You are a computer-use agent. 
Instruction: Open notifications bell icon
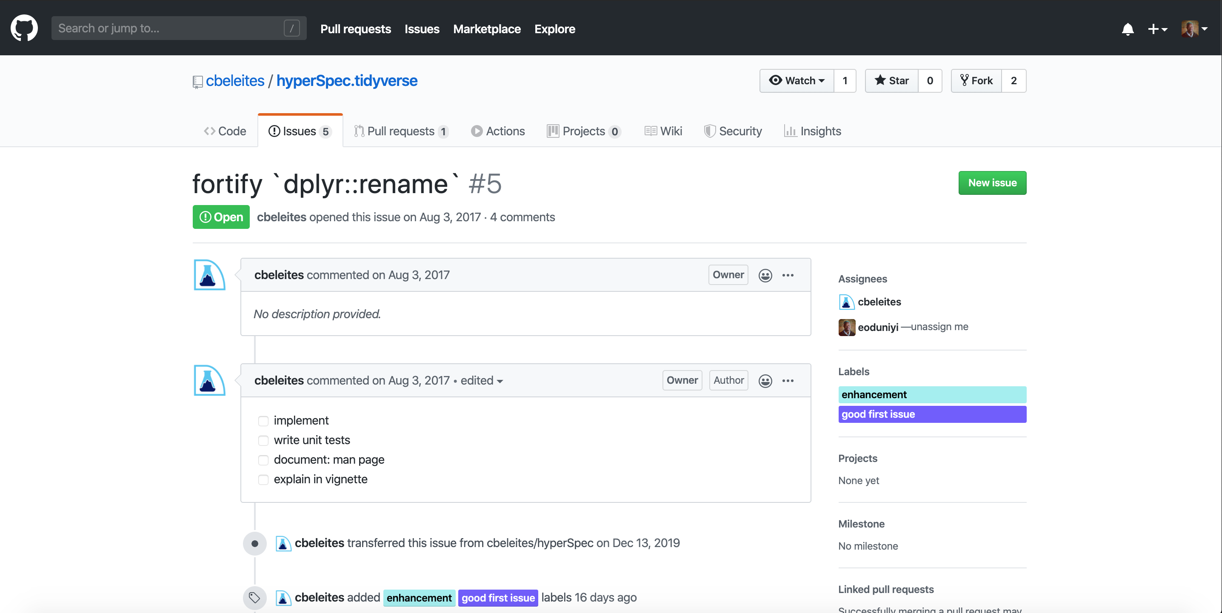pos(1128,29)
